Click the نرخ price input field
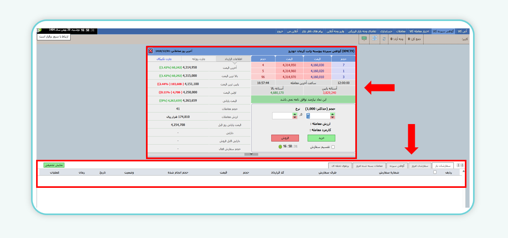Image resolution: width=508 pixels, height=238 pixels. 282,115
